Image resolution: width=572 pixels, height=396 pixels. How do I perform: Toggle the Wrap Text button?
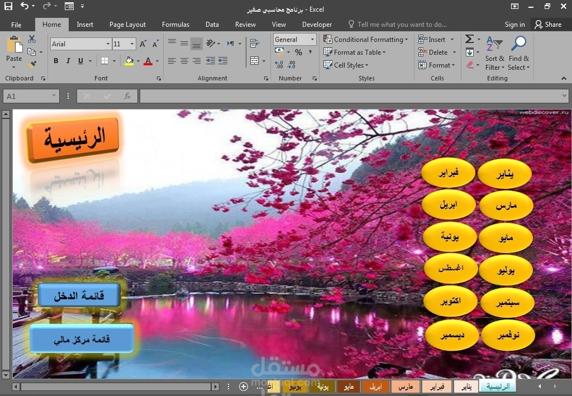click(x=255, y=44)
